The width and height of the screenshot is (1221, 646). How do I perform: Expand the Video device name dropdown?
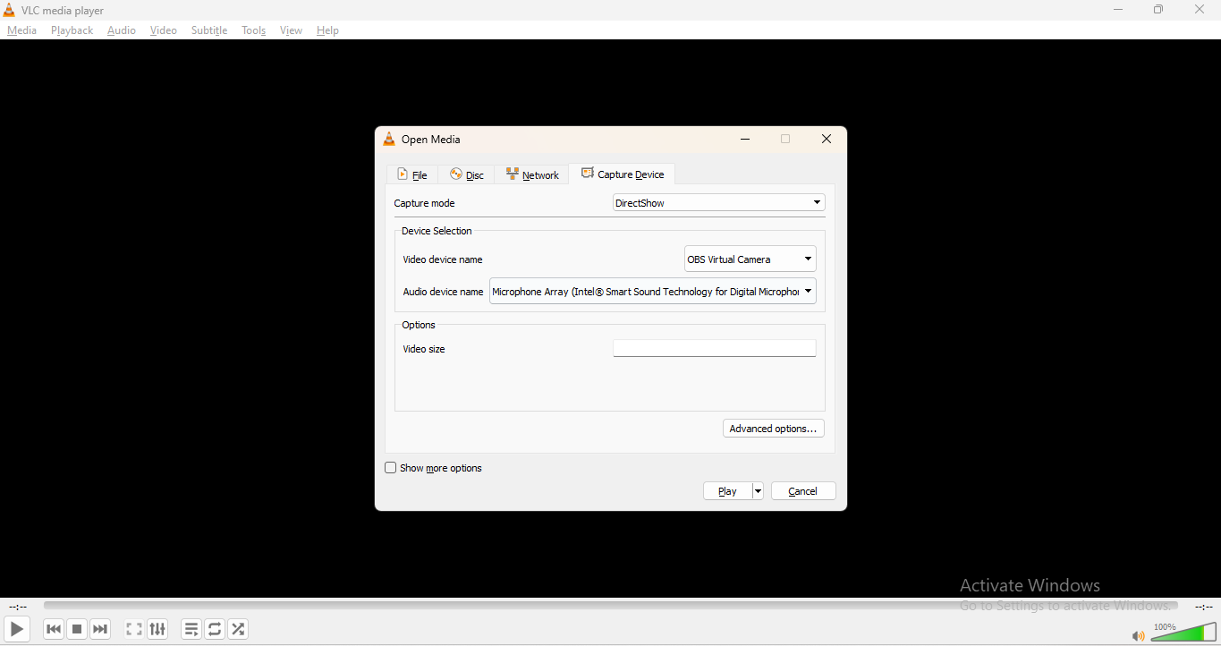[750, 259]
